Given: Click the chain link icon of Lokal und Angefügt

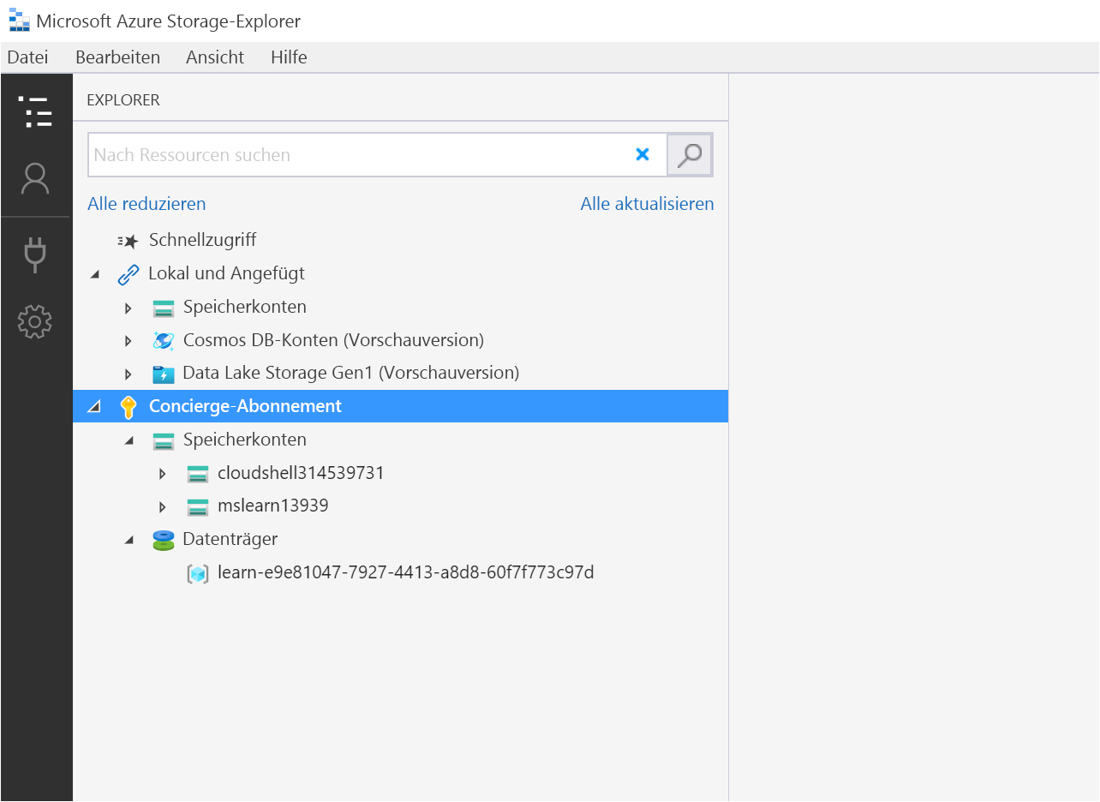Looking at the screenshot, I should pyautogui.click(x=128, y=274).
